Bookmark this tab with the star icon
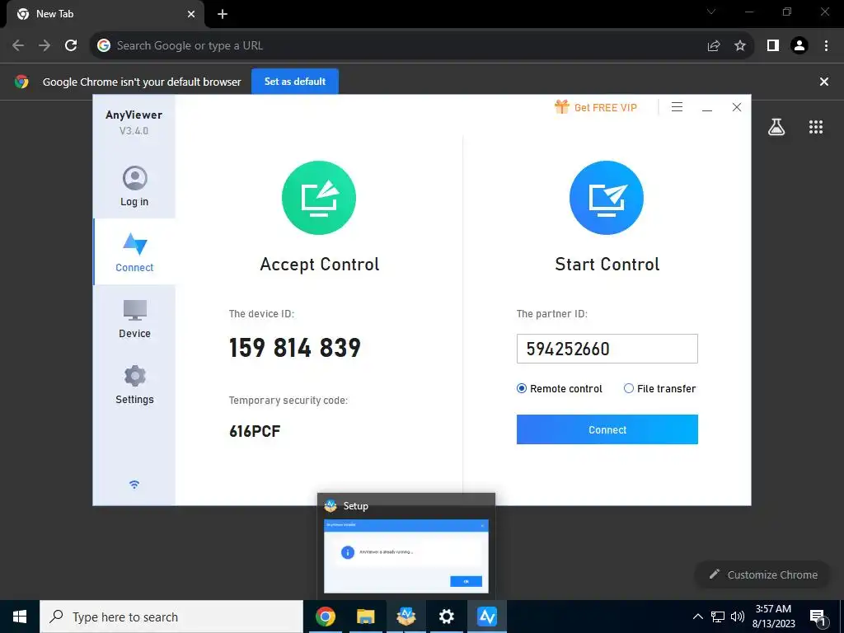 (x=740, y=46)
